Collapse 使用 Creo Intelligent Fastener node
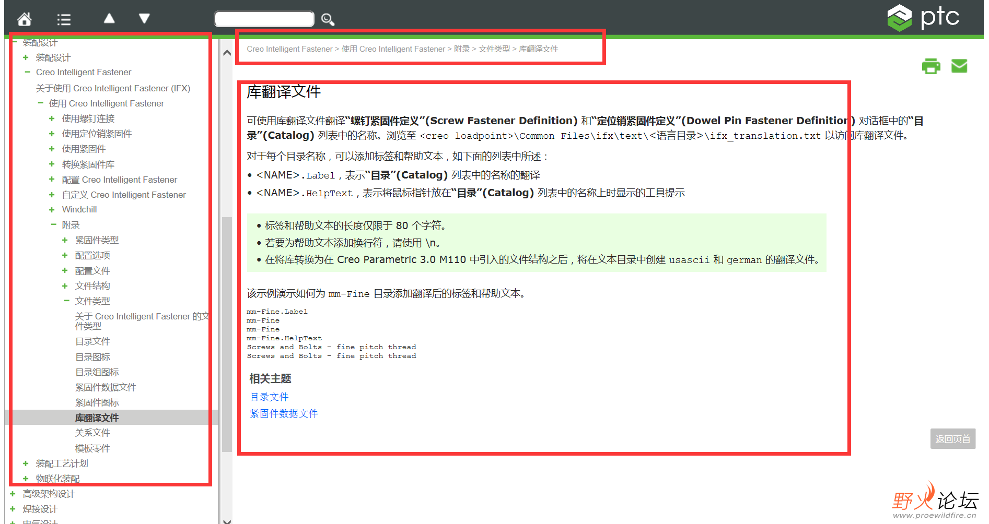This screenshot has width=989, height=524. pos(40,103)
